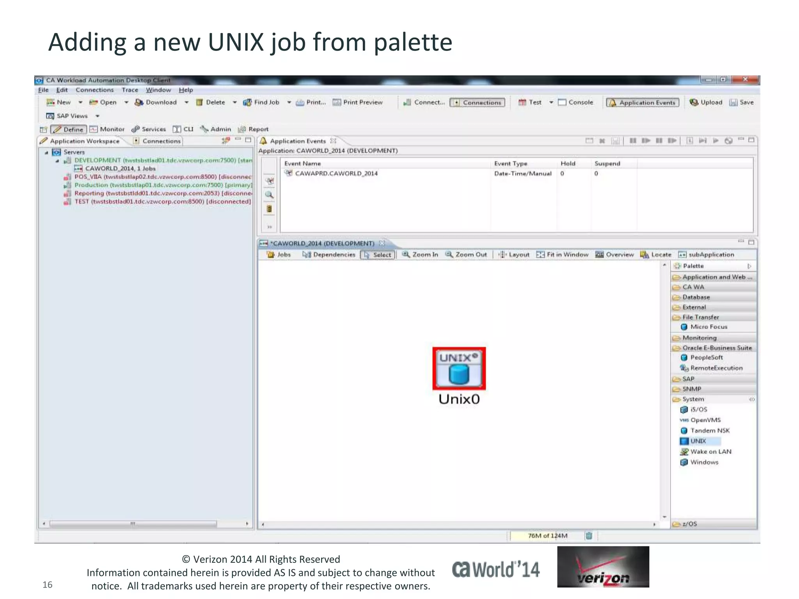This screenshot has width=799, height=599.
Task: Click the Zoom In tool
Action: pyautogui.click(x=420, y=254)
